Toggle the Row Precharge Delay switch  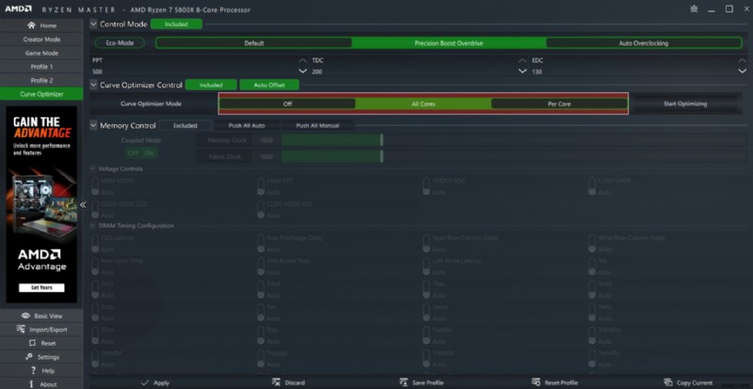click(261, 243)
